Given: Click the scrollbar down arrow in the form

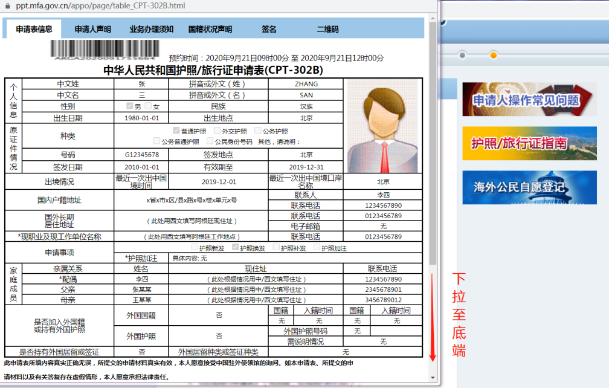Looking at the screenshot, I should 433,378.
